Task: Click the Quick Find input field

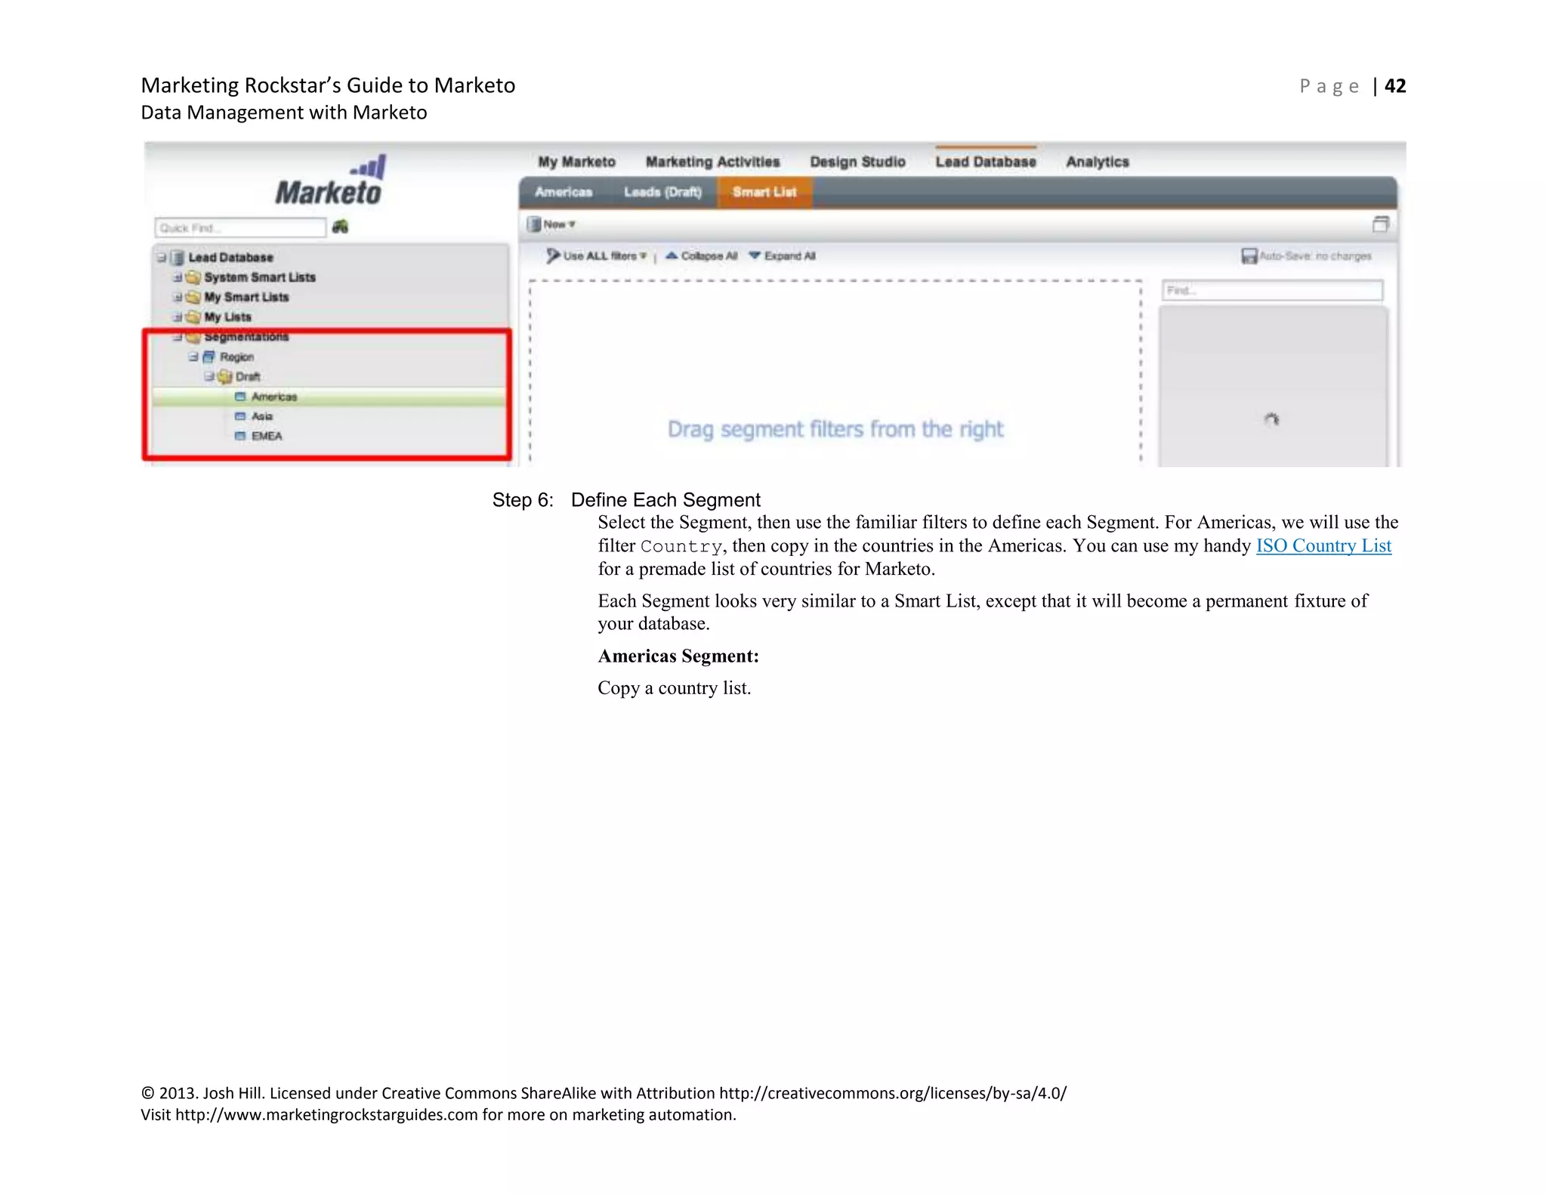Action: click(239, 227)
